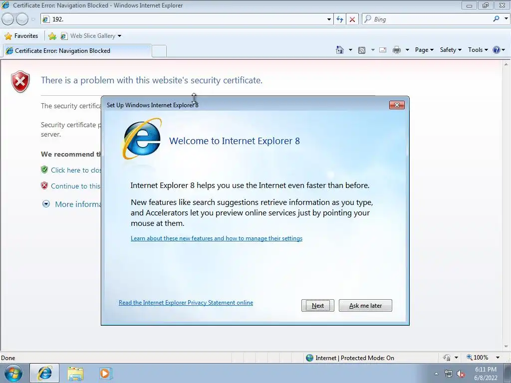The image size is (511, 383).
Task: Select the Certificate Error tab
Action: coord(77,51)
